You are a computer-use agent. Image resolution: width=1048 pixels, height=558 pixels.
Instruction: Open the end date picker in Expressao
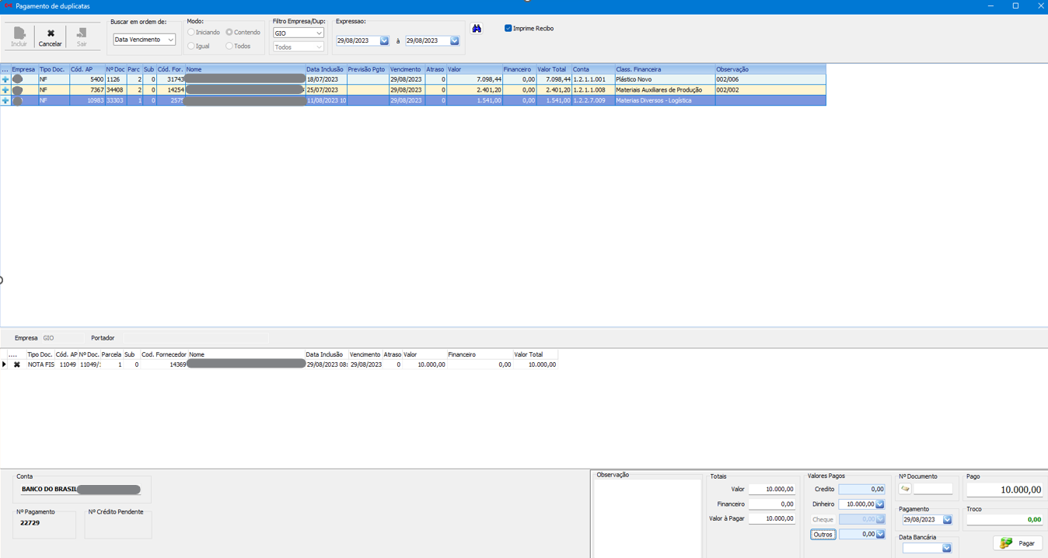click(x=455, y=41)
